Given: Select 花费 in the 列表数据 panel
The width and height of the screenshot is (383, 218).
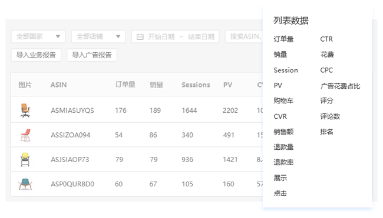Looking at the screenshot, I should pos(327,55).
